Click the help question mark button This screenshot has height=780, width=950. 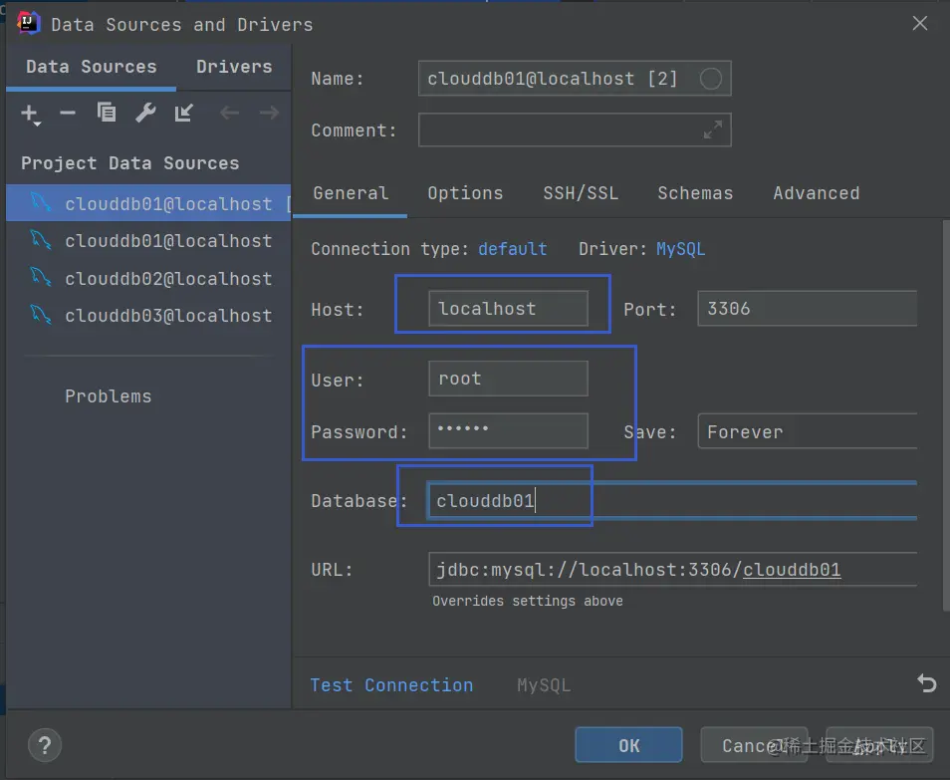click(x=45, y=745)
